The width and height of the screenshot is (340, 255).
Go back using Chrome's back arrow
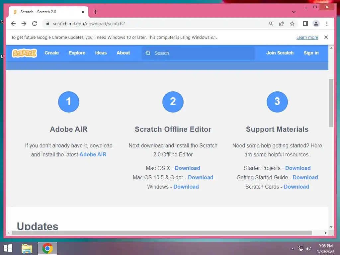click(13, 24)
